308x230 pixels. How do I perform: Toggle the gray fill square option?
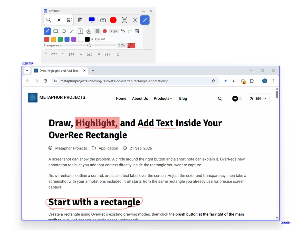98,31
